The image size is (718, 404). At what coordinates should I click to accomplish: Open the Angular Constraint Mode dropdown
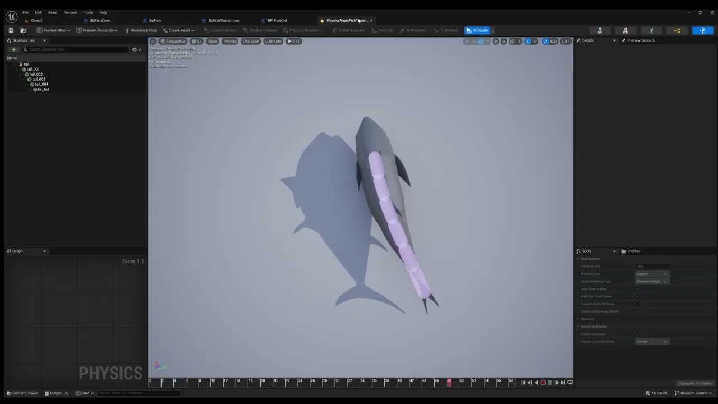coord(652,341)
